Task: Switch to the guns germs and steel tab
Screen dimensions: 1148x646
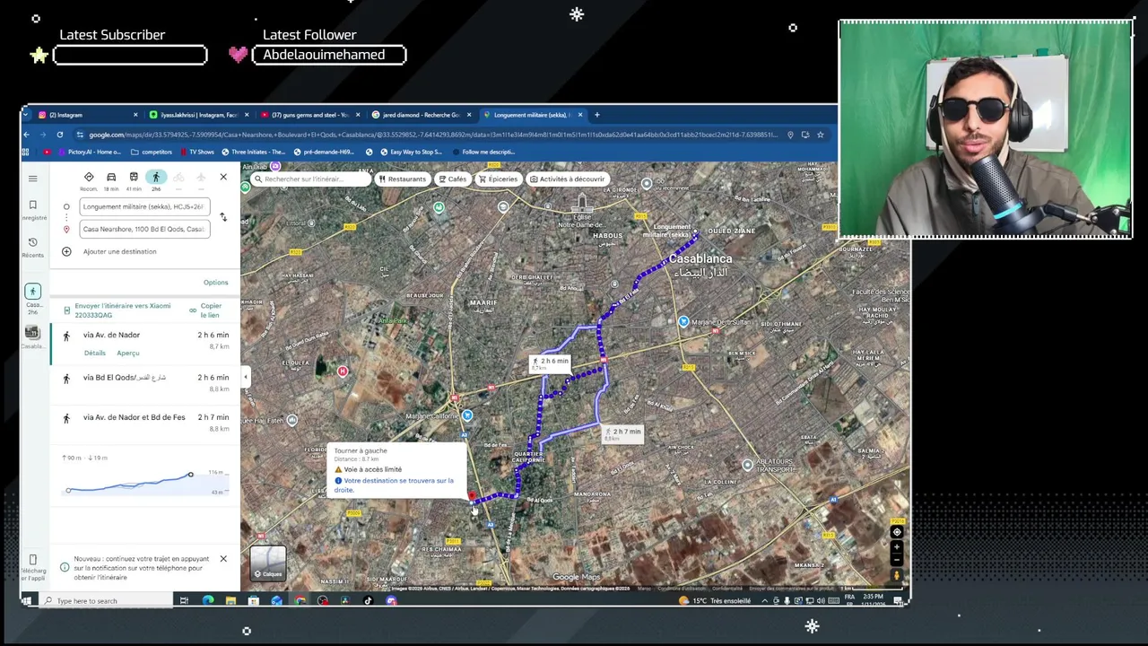Action: coord(309,115)
